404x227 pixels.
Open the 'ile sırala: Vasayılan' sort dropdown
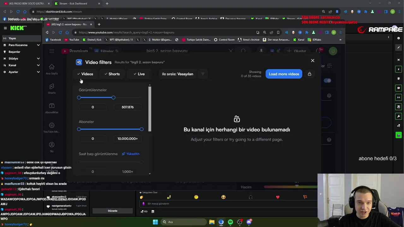pyautogui.click(x=177, y=74)
